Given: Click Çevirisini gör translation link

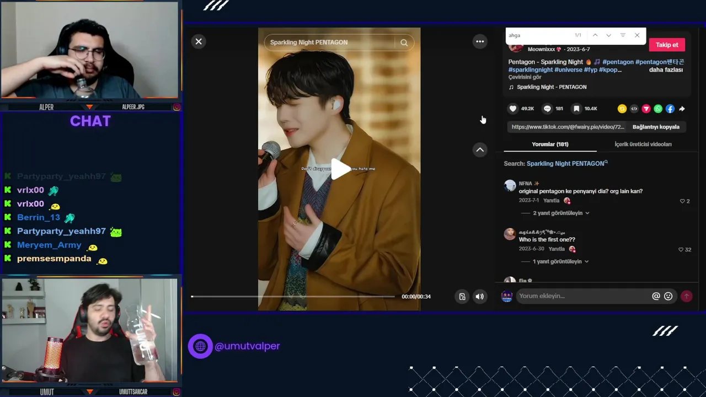Looking at the screenshot, I should click(525, 77).
